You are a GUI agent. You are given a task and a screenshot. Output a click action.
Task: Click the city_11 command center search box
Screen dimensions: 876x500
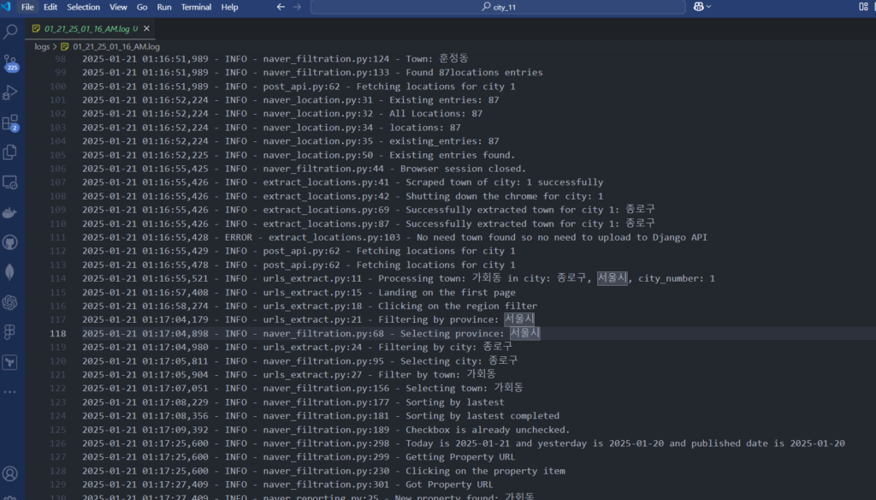498,7
